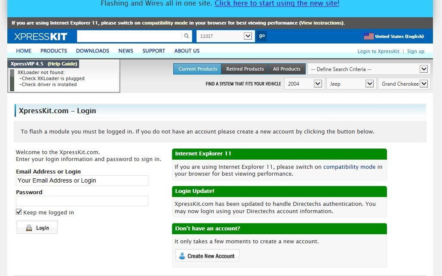Click the new site start link

[277, 3]
